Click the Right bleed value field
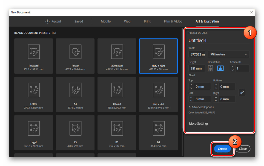This screenshot has height=166, width=264. tap(227, 99)
